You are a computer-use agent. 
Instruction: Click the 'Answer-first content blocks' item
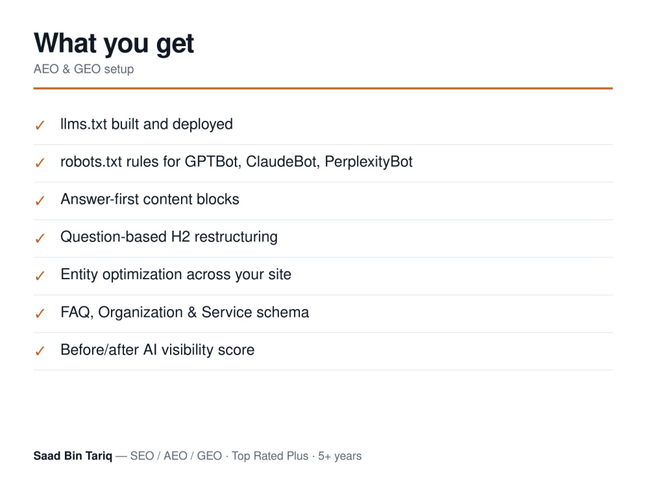tap(150, 199)
